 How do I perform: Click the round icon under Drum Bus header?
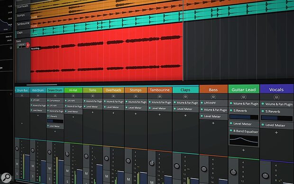22,96
